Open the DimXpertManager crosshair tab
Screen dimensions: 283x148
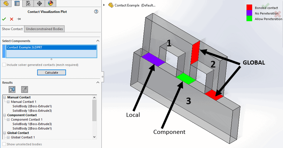[x=40, y=3]
